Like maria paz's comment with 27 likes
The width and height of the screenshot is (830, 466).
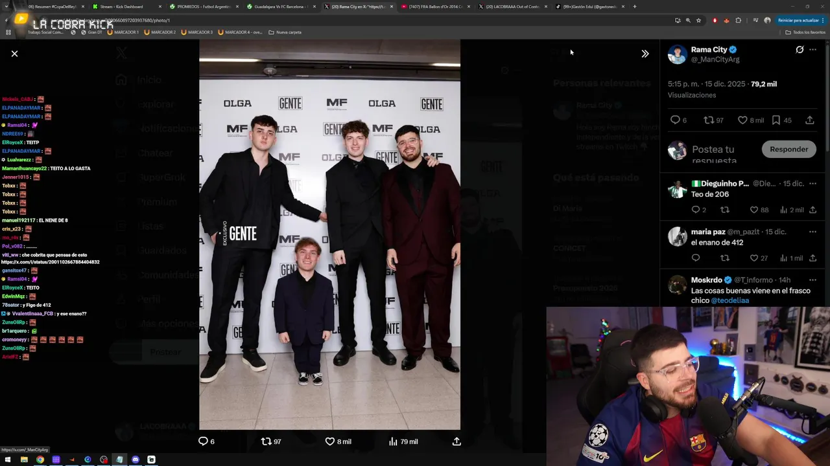pyautogui.click(x=754, y=258)
